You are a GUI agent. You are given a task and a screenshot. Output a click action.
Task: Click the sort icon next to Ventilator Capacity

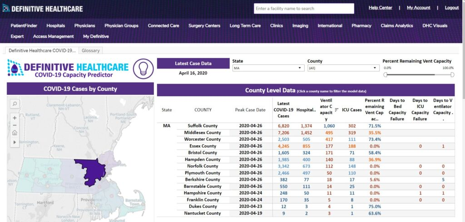tap(336, 110)
